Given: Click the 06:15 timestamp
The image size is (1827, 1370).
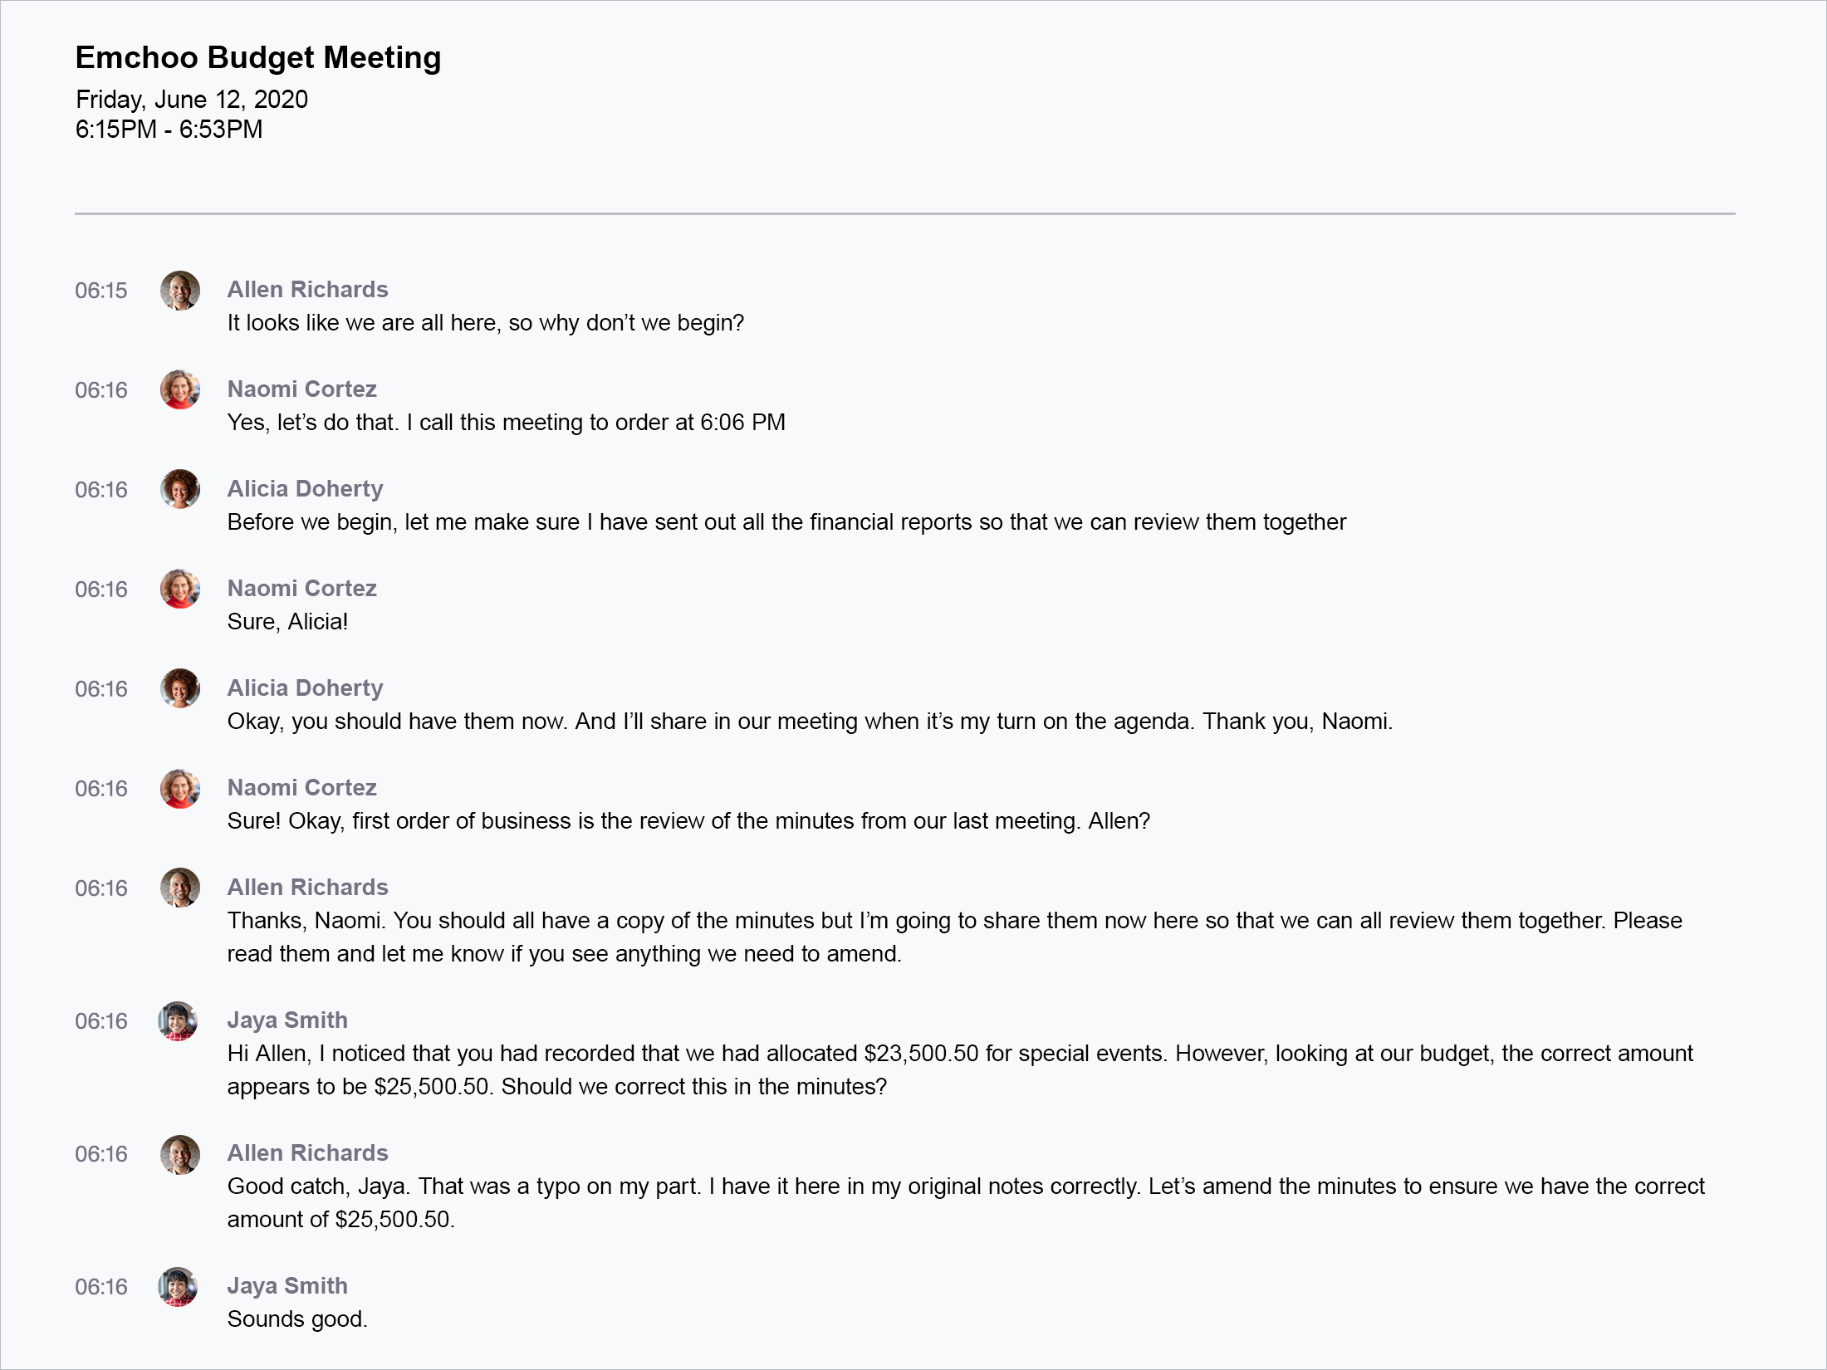Looking at the screenshot, I should tap(101, 291).
